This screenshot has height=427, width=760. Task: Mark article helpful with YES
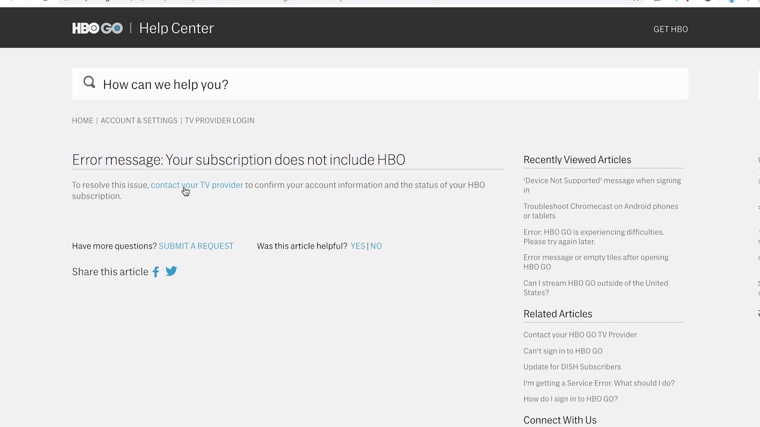(x=357, y=246)
